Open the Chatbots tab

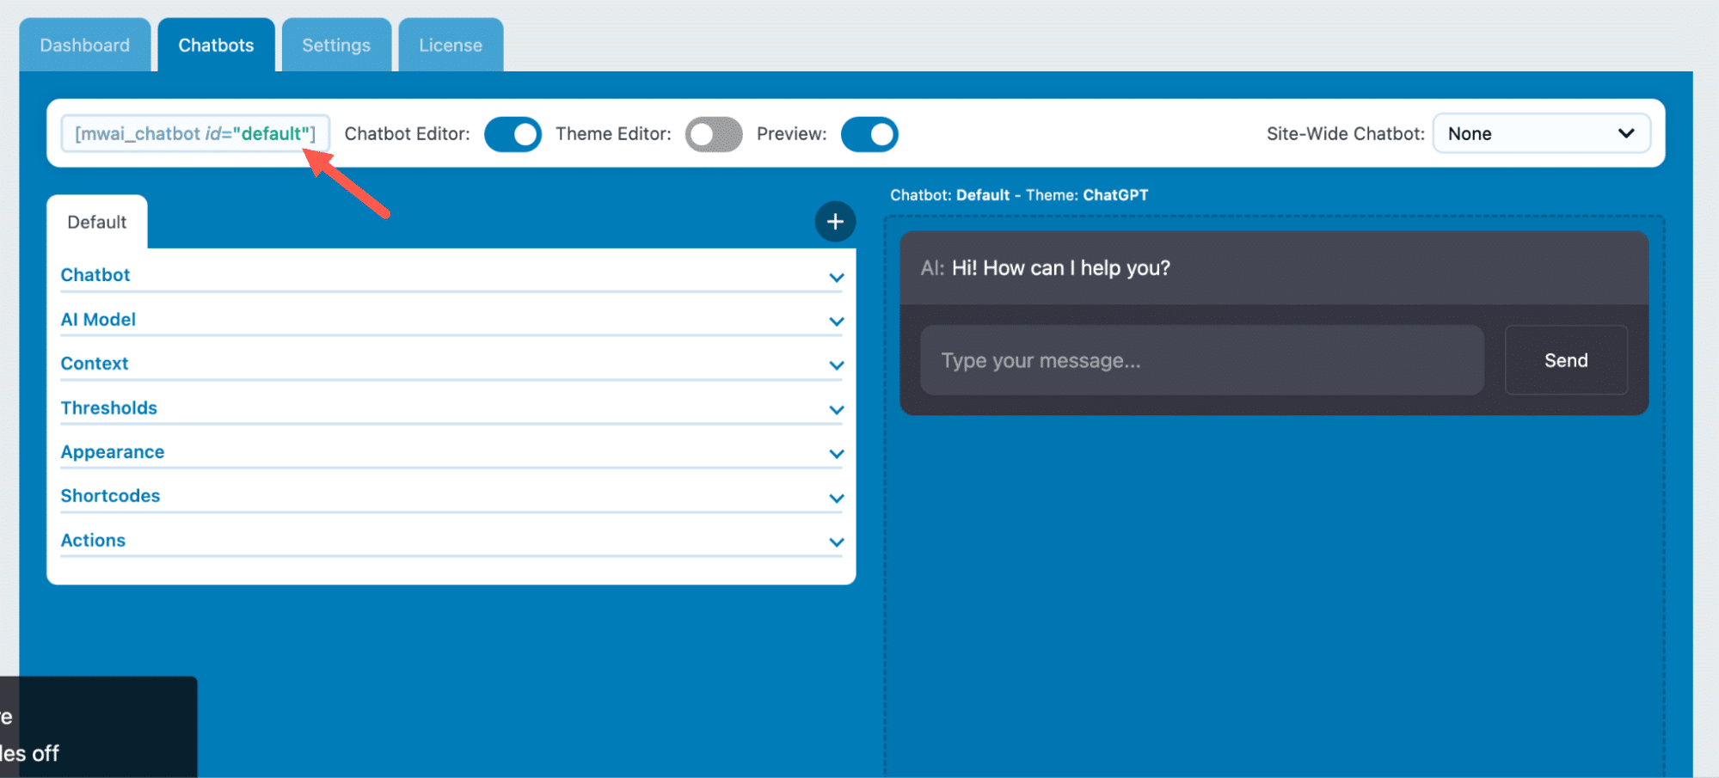coord(216,46)
